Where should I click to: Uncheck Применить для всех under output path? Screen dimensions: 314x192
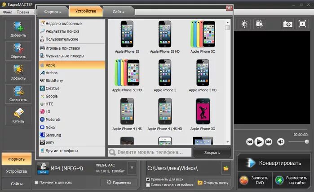(148, 179)
